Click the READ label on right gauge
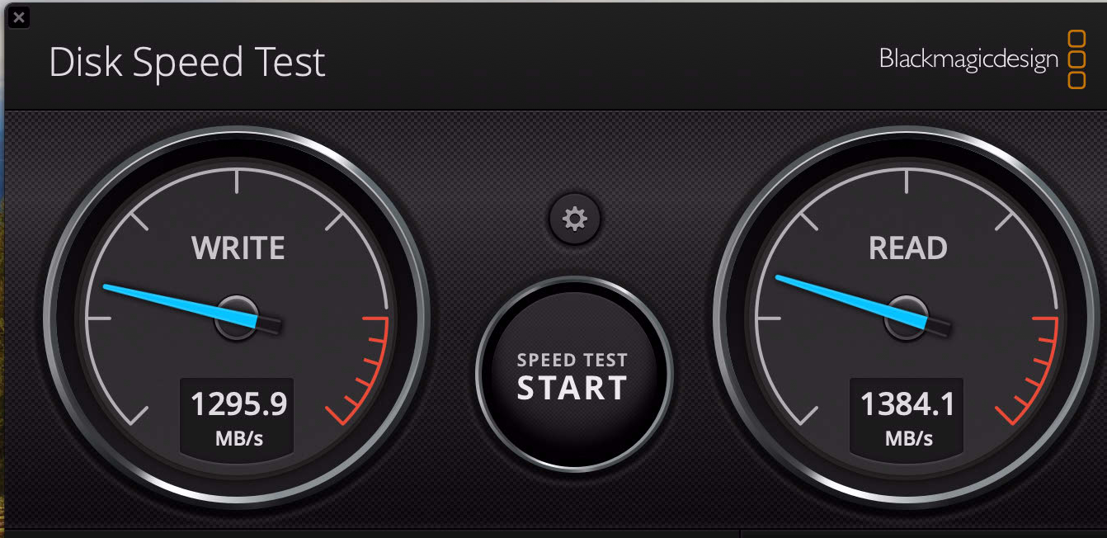Screen dimensions: 1107x538 tap(908, 248)
